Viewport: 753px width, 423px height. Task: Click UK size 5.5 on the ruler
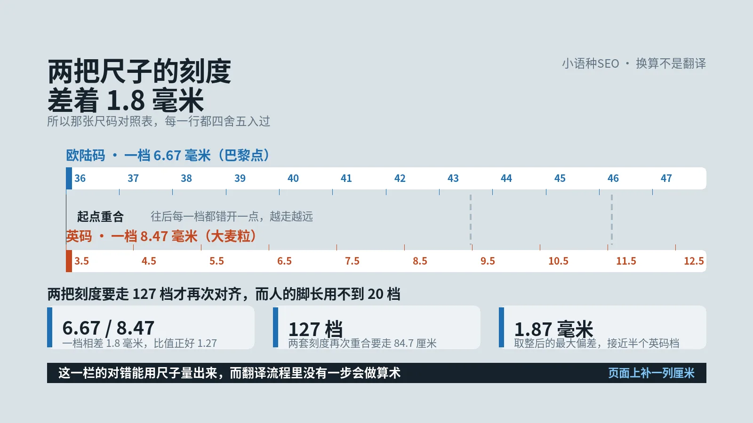[x=216, y=261]
